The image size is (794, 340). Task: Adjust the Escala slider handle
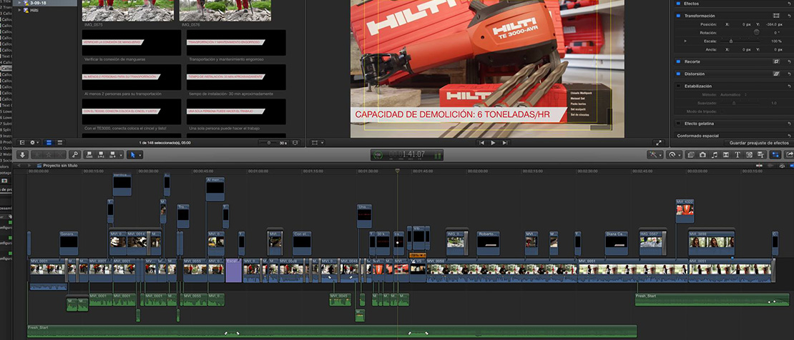coord(731,41)
